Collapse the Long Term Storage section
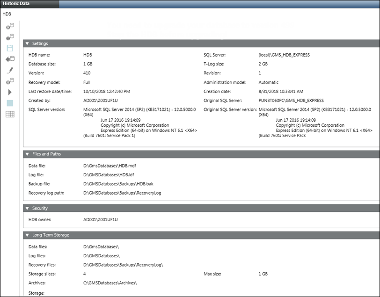This screenshot has width=380, height=297. point(27,235)
